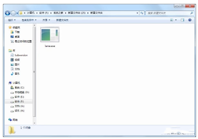Open drive 娱乐 (H:)
198x139 pixels.
click(x=19, y=111)
